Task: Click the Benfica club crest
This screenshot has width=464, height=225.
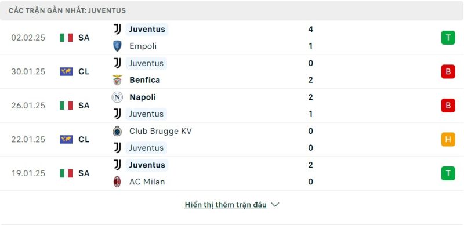Action: click(x=117, y=80)
